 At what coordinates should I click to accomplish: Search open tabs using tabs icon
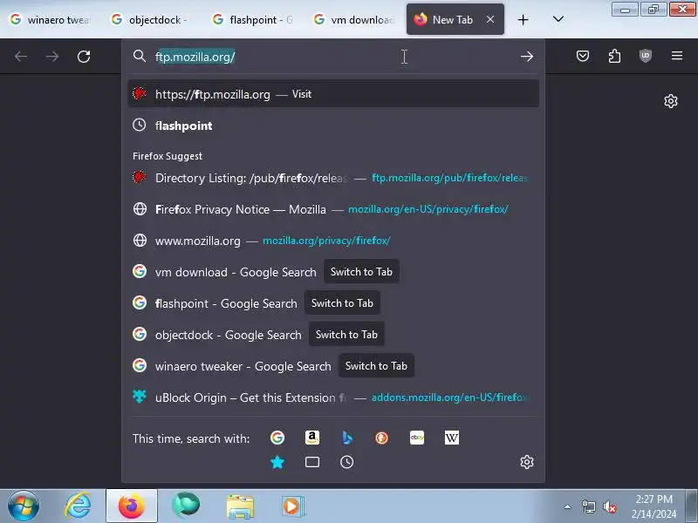pos(312,462)
